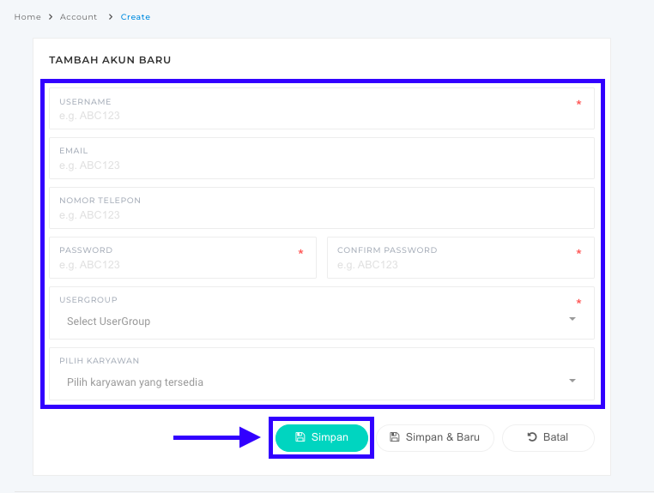Click the chevron separator after Home
This screenshot has height=493, width=654.
[x=51, y=17]
